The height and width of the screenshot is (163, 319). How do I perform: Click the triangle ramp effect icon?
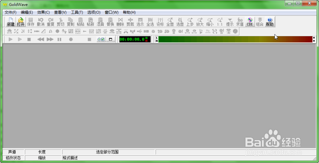coord(43,31)
